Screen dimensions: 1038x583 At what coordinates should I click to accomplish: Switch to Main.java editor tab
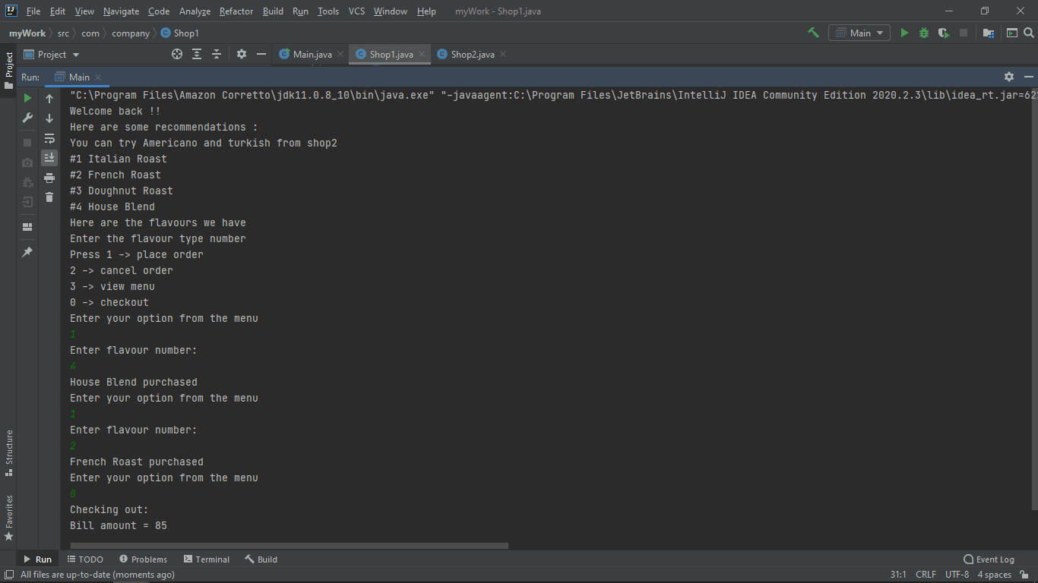(312, 54)
